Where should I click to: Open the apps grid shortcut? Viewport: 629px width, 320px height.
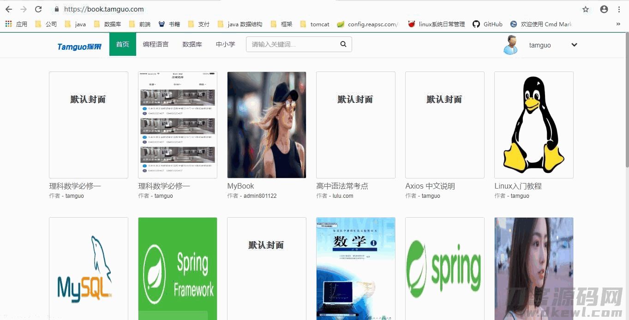9,24
